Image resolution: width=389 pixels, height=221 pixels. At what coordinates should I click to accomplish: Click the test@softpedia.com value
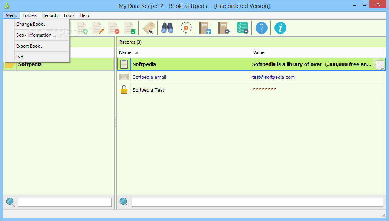click(x=273, y=77)
